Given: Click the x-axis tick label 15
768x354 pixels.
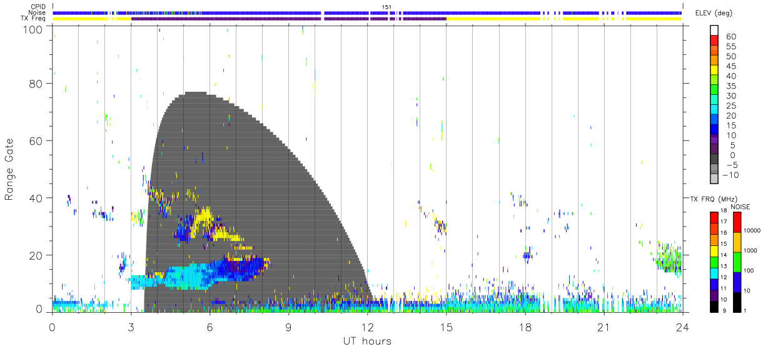Looking at the screenshot, I should [446, 327].
